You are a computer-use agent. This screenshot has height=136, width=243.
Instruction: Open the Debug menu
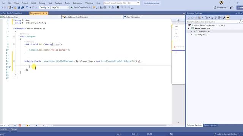pos(42,3)
